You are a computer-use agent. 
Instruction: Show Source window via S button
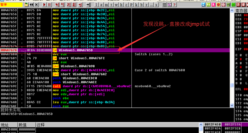[x=156, y=5]
